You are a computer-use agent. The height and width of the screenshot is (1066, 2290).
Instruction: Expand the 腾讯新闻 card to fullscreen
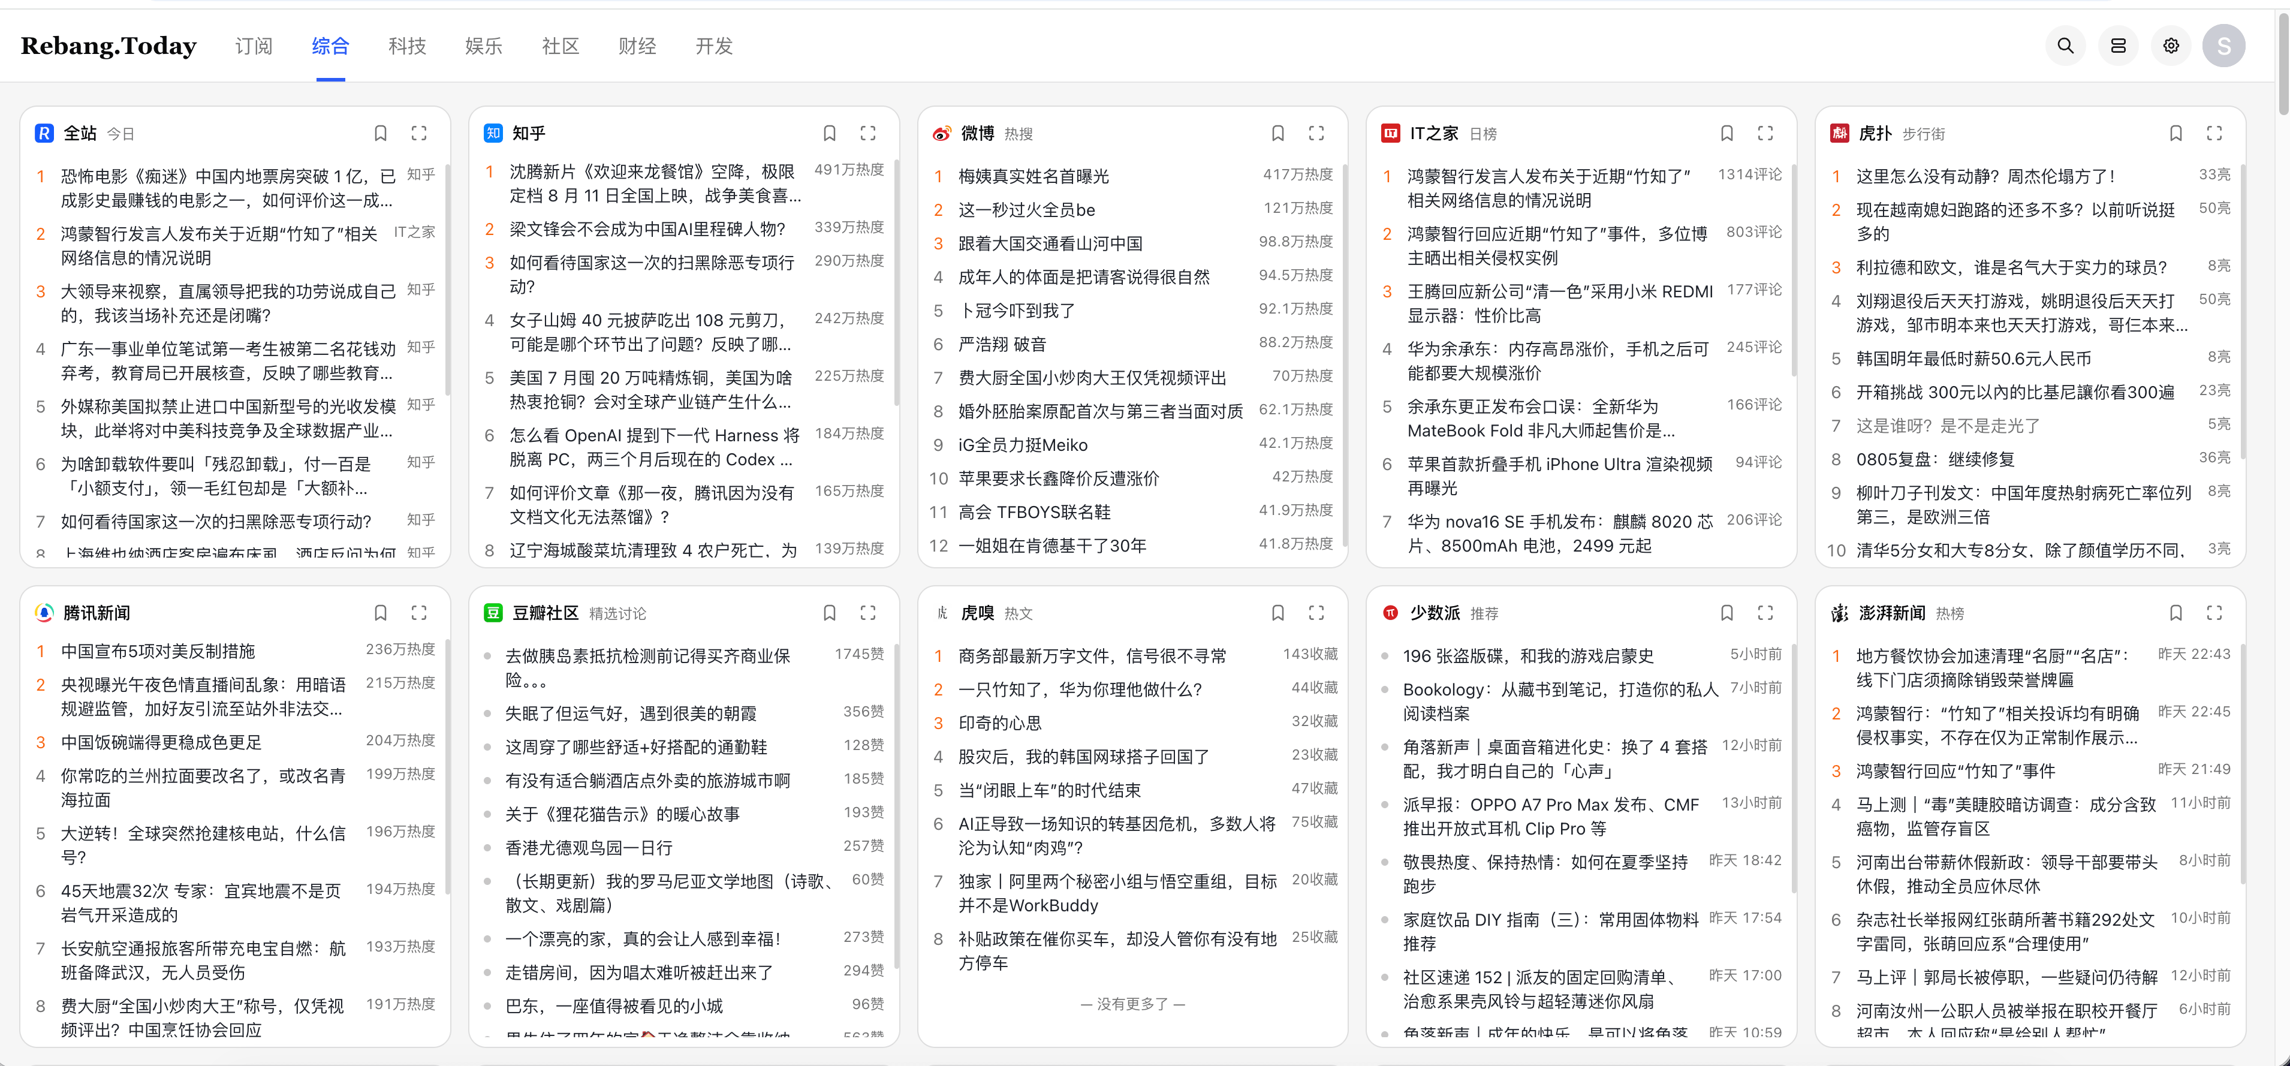coord(418,613)
